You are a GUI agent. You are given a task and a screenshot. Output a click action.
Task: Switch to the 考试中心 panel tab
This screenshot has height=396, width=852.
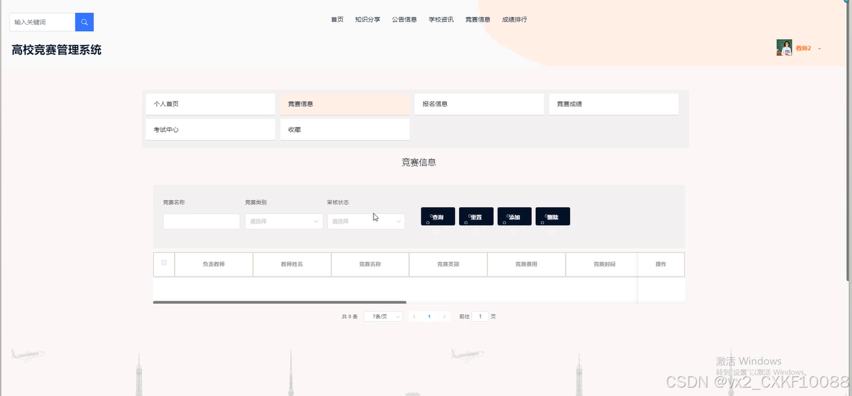[210, 130]
